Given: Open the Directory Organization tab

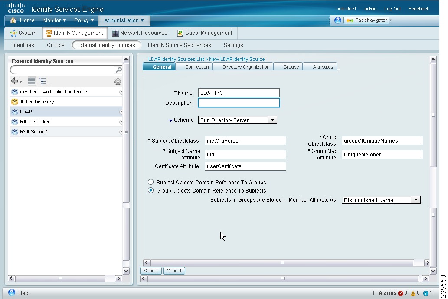Looking at the screenshot, I should tap(246, 67).
